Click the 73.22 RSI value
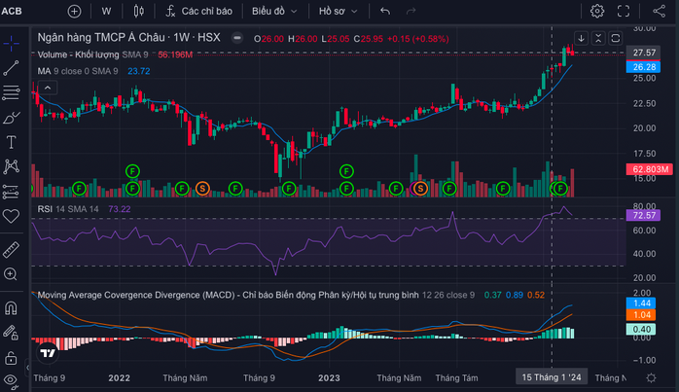This screenshot has width=679, height=392. click(119, 209)
